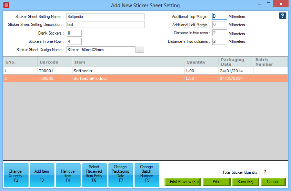Click packaging date in the T00001 row
The image size is (291, 191).
[236, 71]
